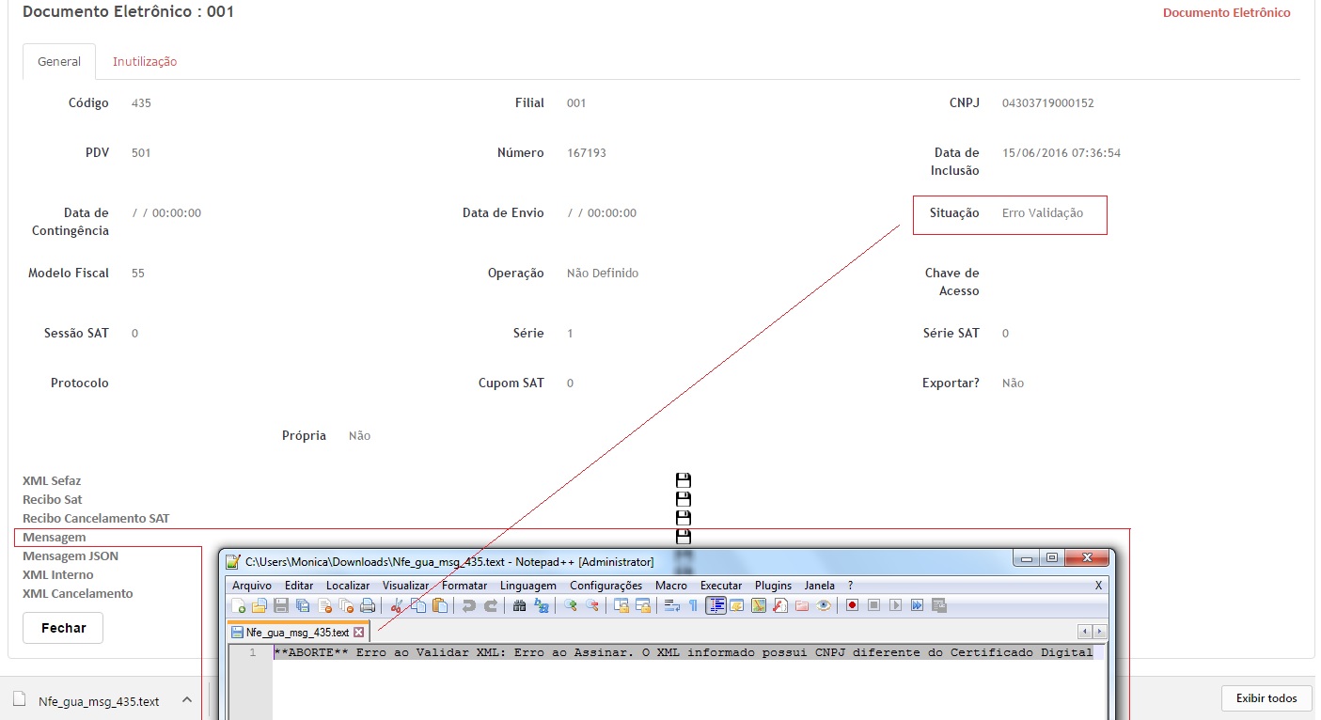
Task: Click the Documento Eletrônico breadcrumb link
Action: pyautogui.click(x=1226, y=13)
